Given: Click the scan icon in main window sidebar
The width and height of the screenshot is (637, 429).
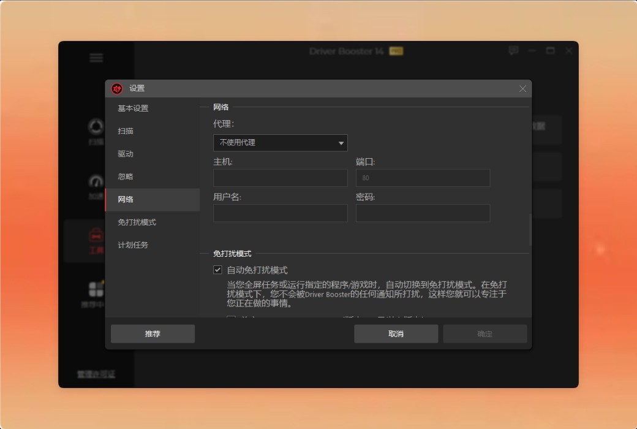Looking at the screenshot, I should 96,126.
